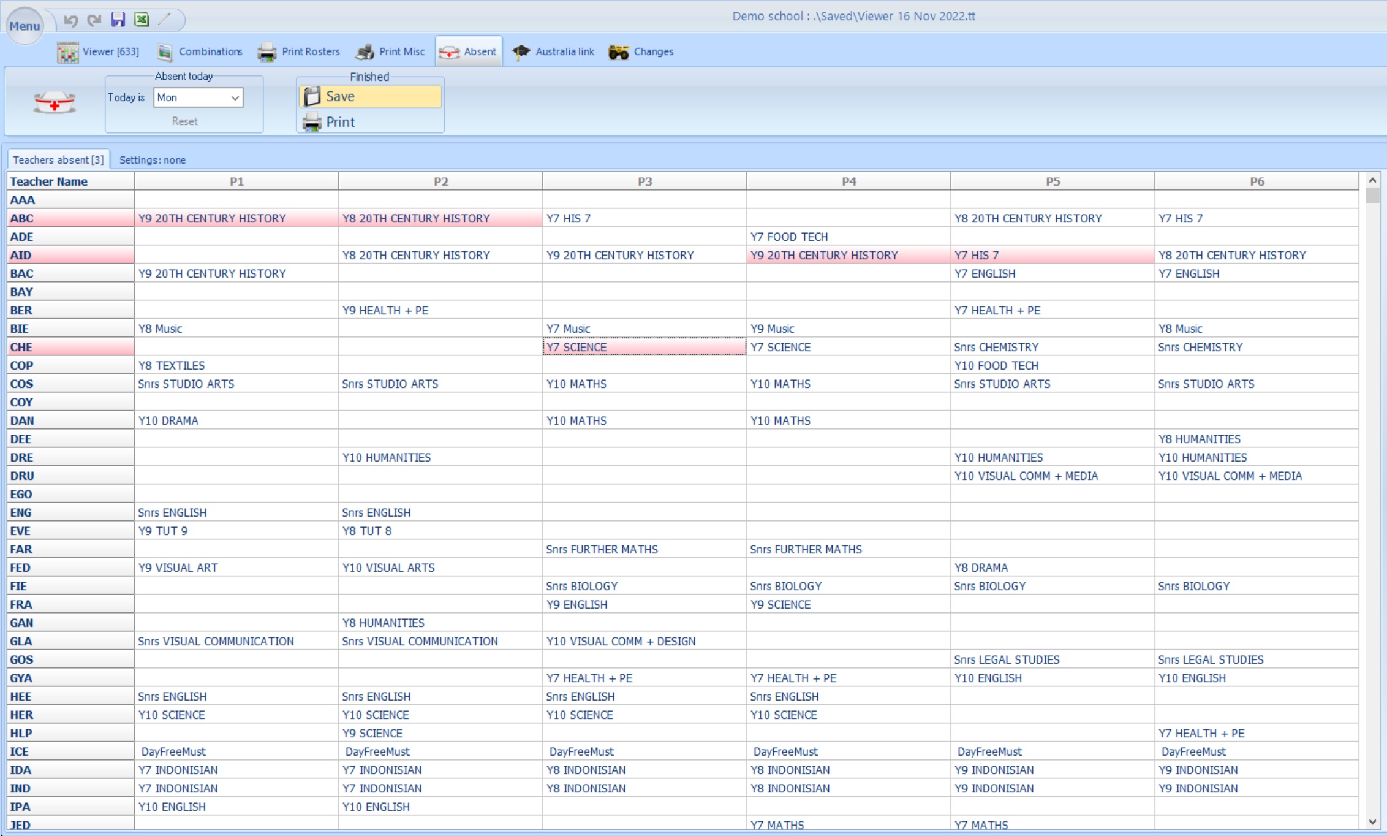This screenshot has height=836, width=1387.
Task: Click the pencil icon in quick toolbar
Action: tap(164, 20)
